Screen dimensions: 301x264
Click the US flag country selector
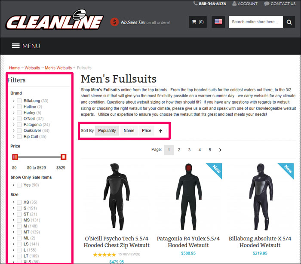[218, 21]
